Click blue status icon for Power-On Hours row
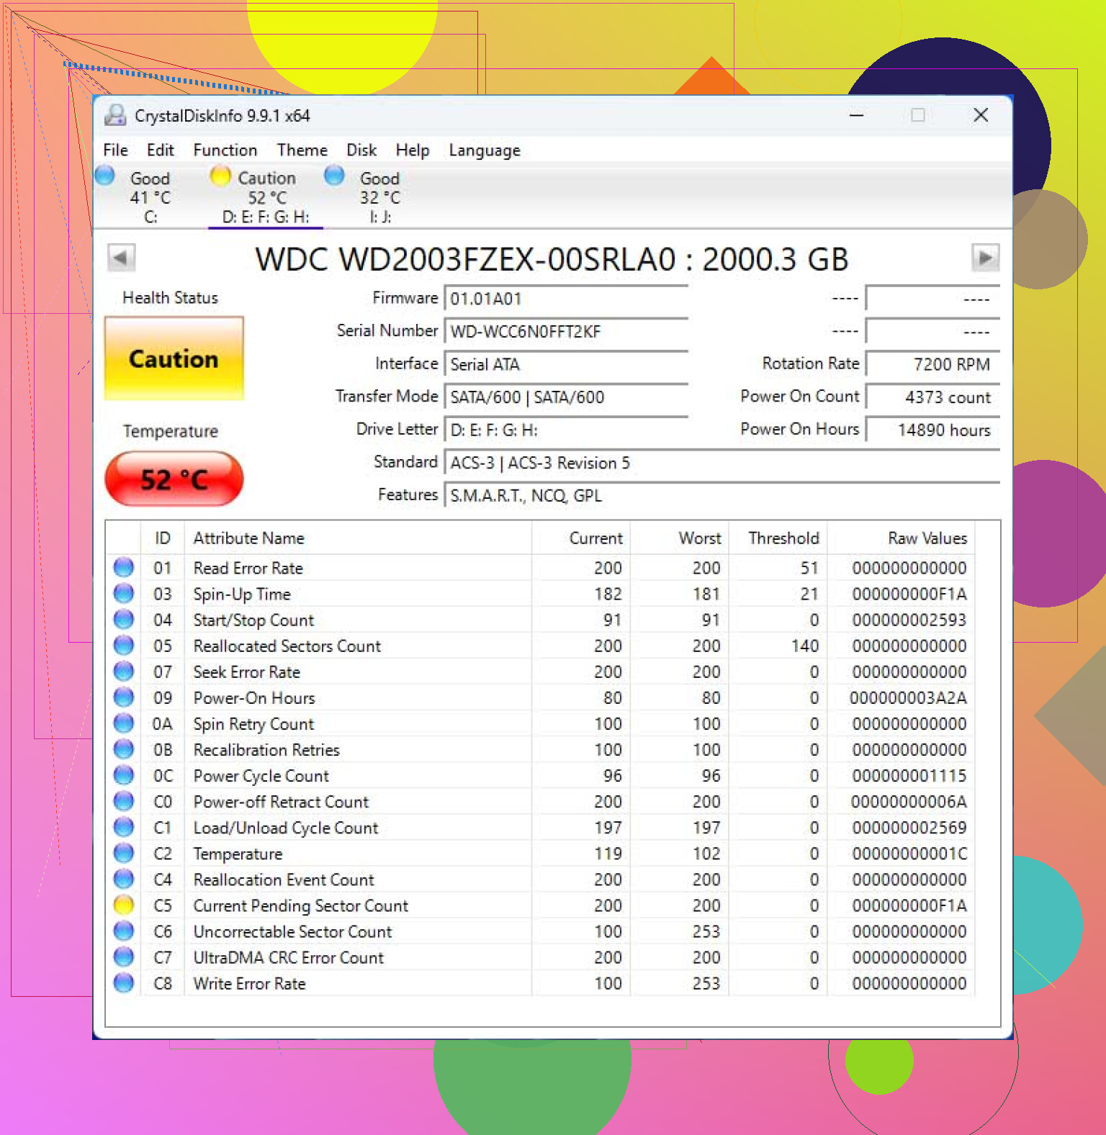This screenshot has width=1106, height=1135. pyautogui.click(x=124, y=697)
